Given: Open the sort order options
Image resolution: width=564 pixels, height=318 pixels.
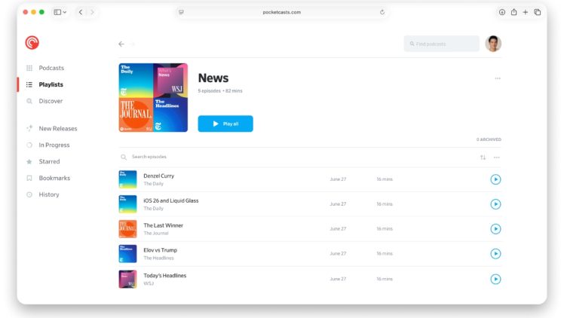Looking at the screenshot, I should [x=483, y=157].
